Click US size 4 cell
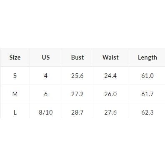The height and width of the screenshot is (165, 165). [x=46, y=76]
